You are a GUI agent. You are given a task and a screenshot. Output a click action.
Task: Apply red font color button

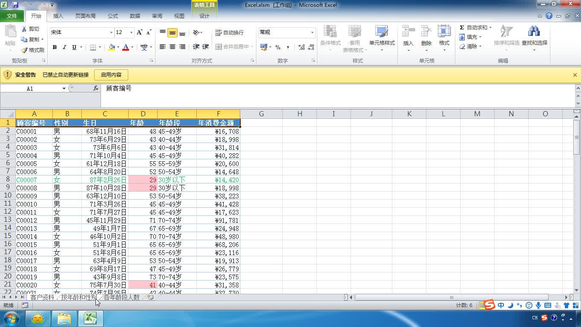(x=126, y=47)
